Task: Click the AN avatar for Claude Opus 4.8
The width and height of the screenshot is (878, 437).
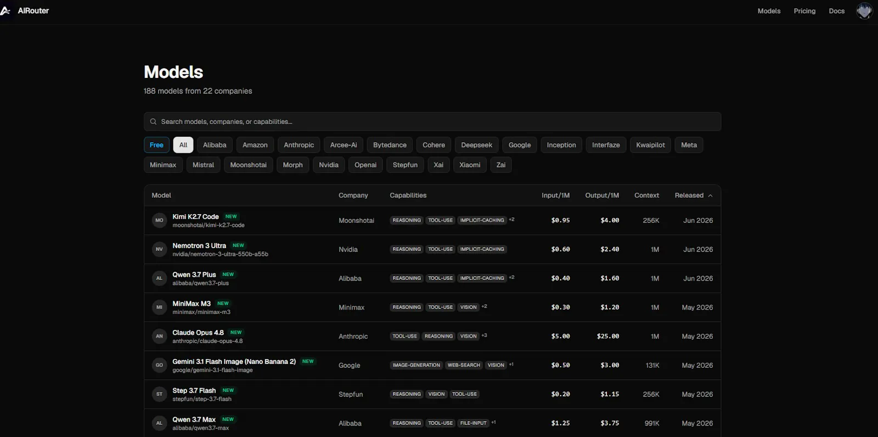Action: pos(159,337)
